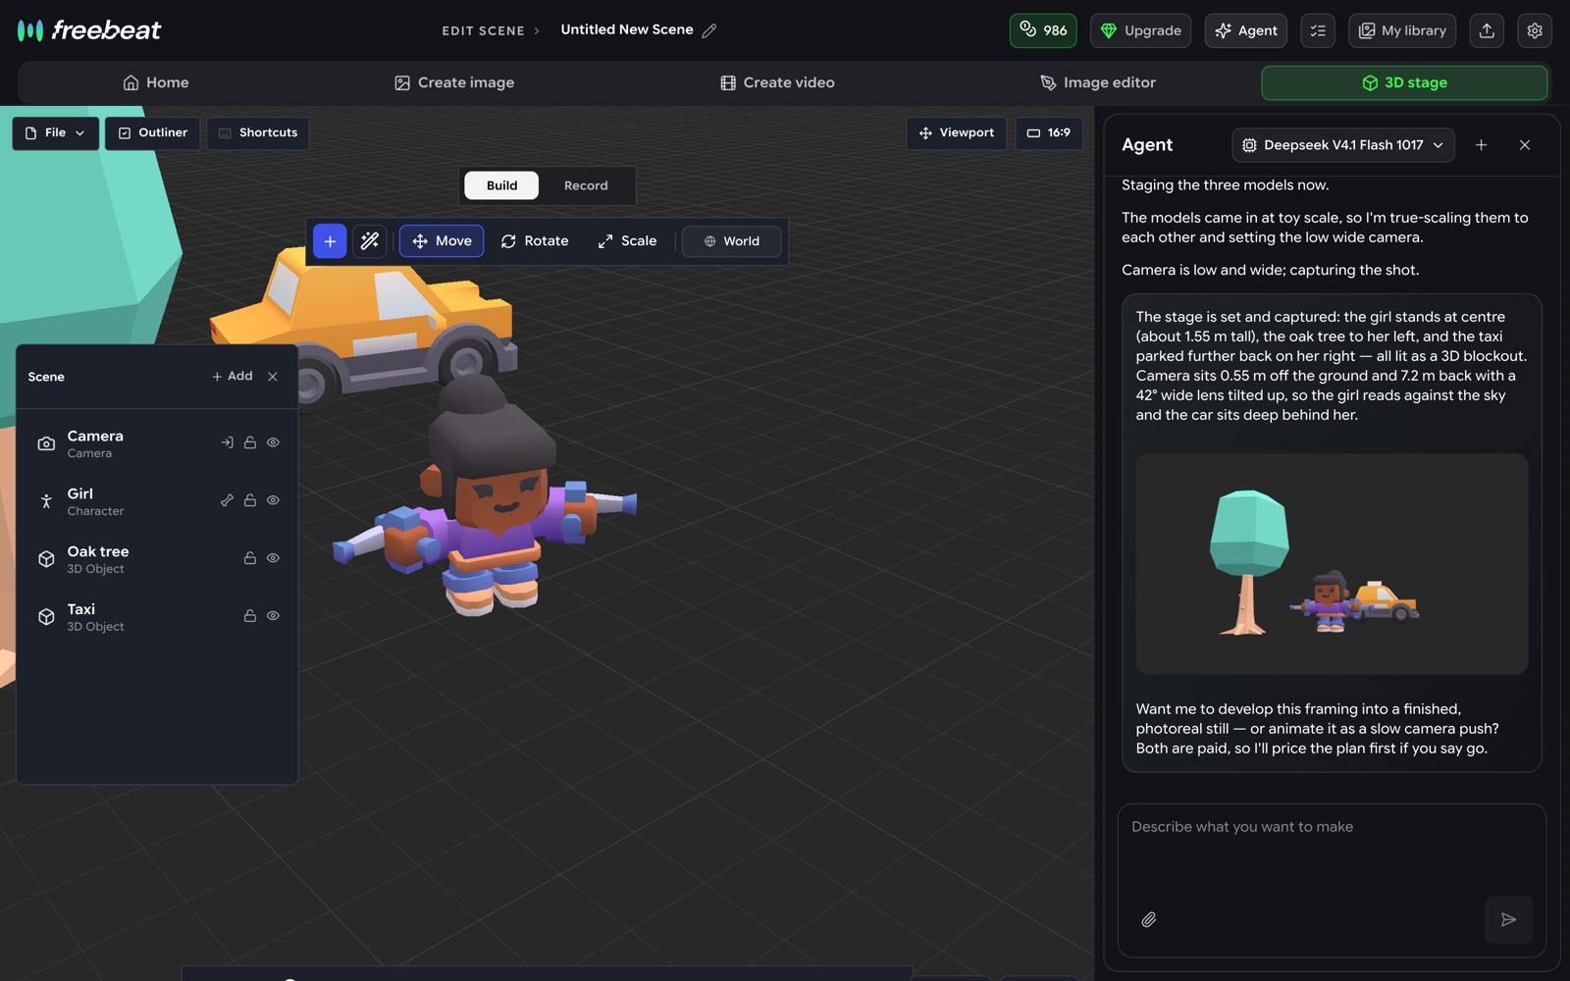
Task: Click the Viewport button
Action: (x=957, y=133)
